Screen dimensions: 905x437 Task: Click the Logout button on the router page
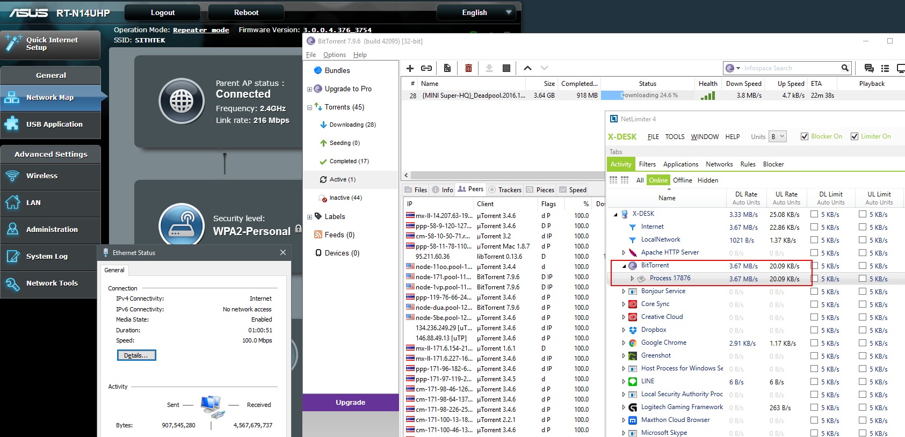pos(163,12)
